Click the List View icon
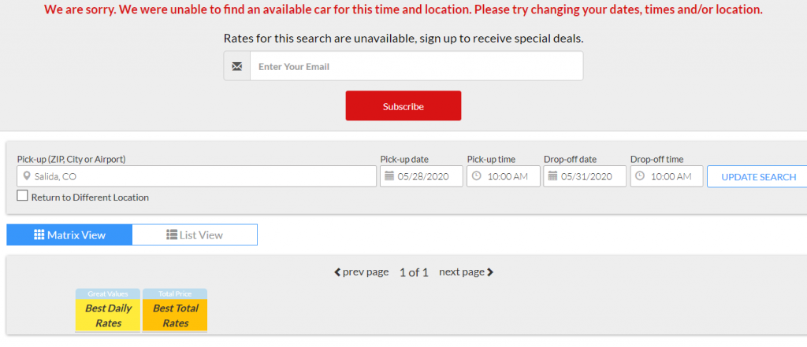Viewport: 807px width, 347px height. point(172,235)
